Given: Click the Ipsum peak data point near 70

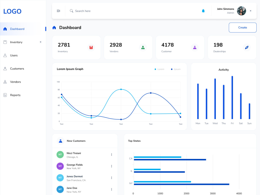Looking at the screenshot, I should pyautogui.click(x=151, y=93).
